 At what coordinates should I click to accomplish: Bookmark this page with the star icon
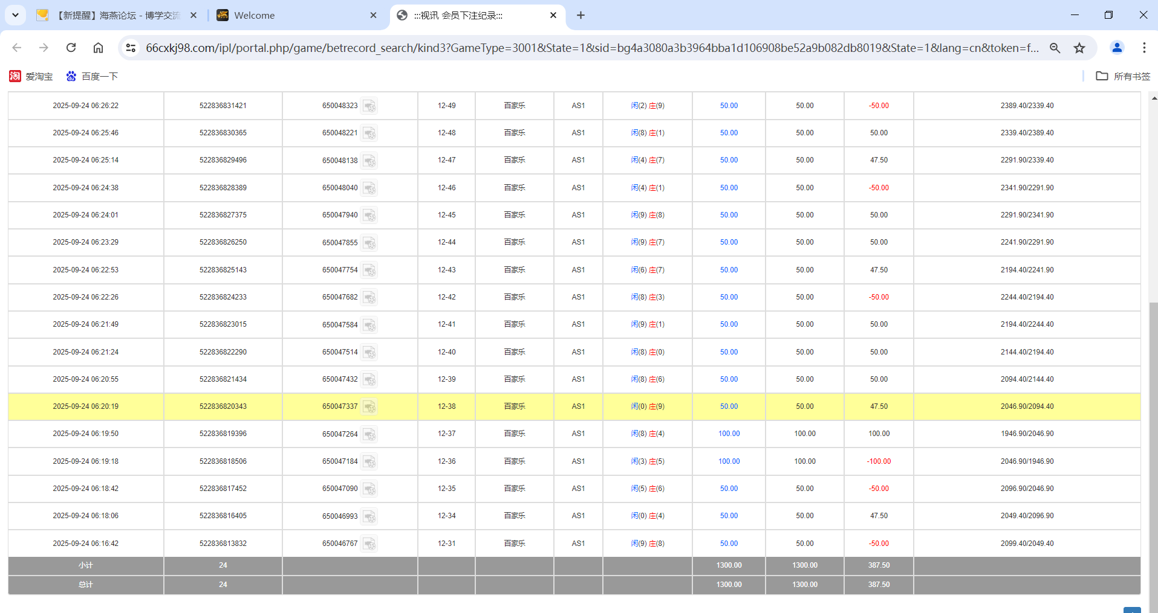(x=1079, y=48)
